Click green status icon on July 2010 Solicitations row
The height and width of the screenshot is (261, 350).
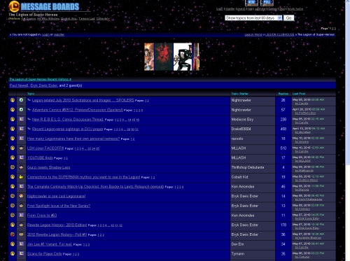[21, 100]
